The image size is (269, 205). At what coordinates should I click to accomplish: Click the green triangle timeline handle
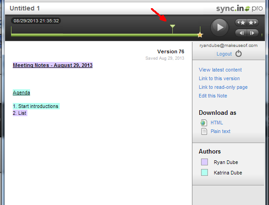172,26
